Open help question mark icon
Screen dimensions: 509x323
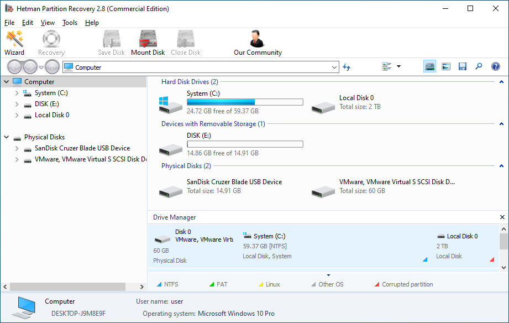click(x=496, y=67)
